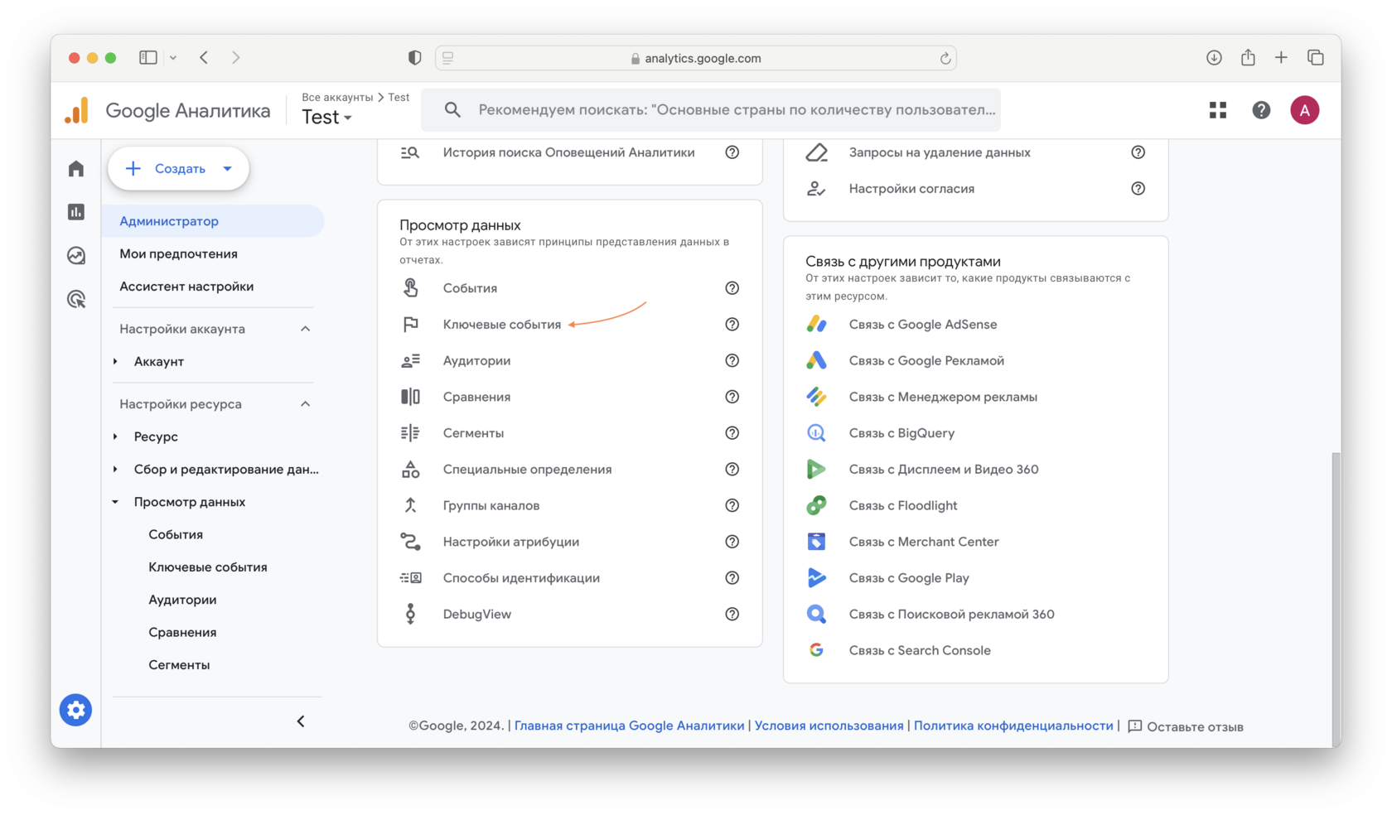Open Ассистент настройки in side menu
The width and height of the screenshot is (1392, 815).
click(x=186, y=287)
